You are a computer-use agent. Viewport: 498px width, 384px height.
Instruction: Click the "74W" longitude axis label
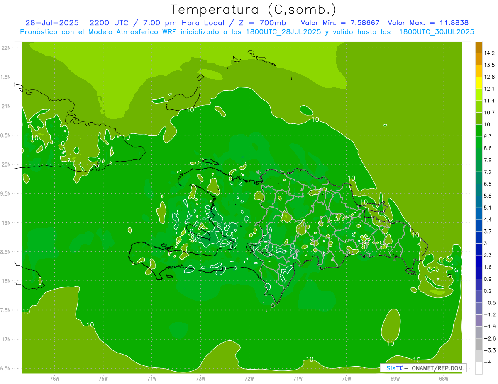[152, 379]
